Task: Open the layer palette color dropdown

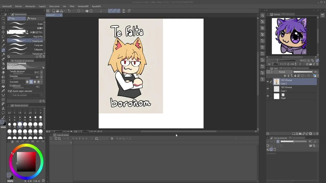Action: 269,72
